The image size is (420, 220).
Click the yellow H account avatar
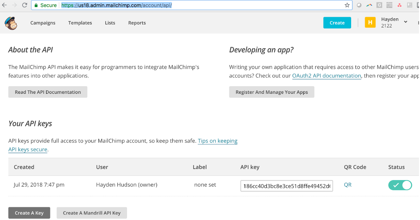pyautogui.click(x=370, y=22)
